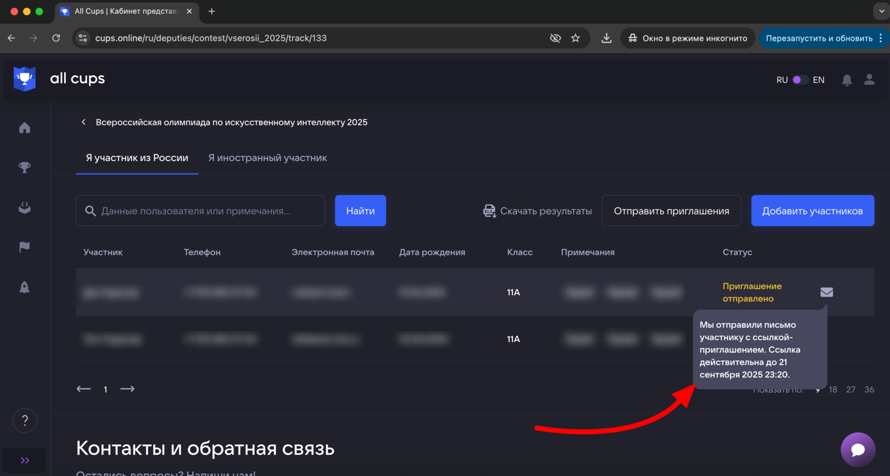Open browser downloads icon
890x476 pixels.
point(607,38)
